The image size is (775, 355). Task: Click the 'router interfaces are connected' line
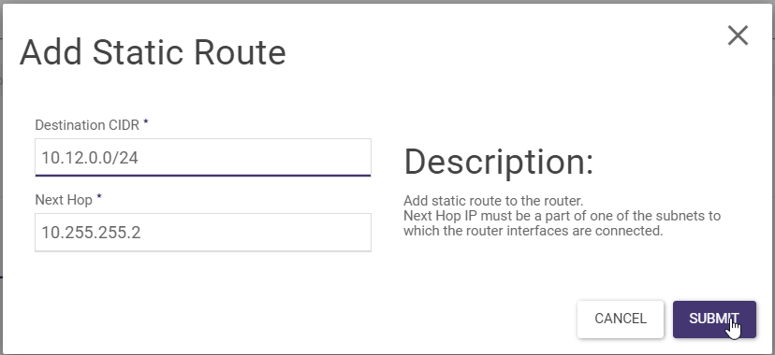[533, 230]
